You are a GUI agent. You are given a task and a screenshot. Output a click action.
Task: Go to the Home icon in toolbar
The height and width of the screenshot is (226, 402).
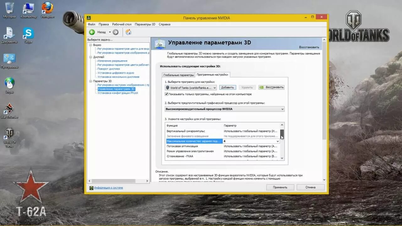point(128,32)
